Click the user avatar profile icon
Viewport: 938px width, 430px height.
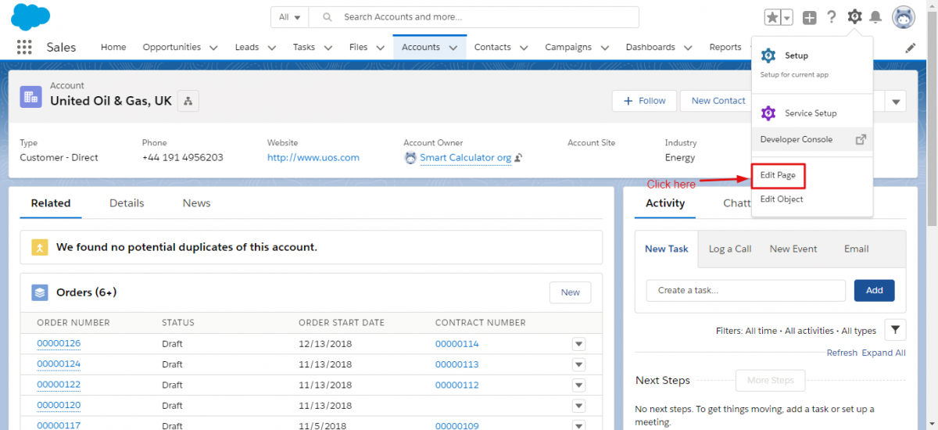pos(904,17)
